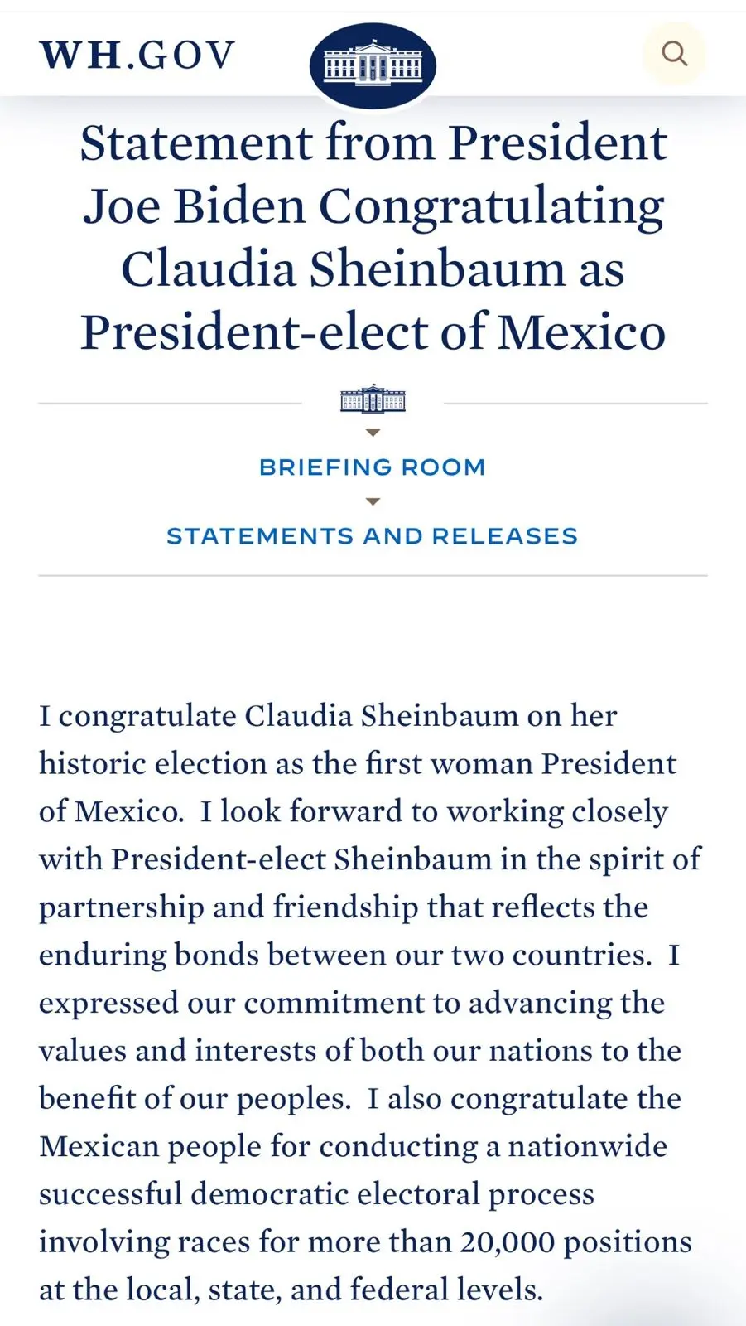Image resolution: width=746 pixels, height=1326 pixels.
Task: Go to Statements and Releases
Action: click(373, 536)
